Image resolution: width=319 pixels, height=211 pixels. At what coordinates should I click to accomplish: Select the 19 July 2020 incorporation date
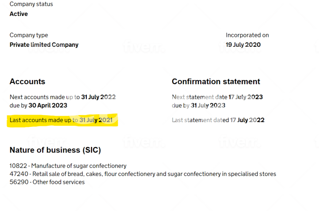coord(243,45)
